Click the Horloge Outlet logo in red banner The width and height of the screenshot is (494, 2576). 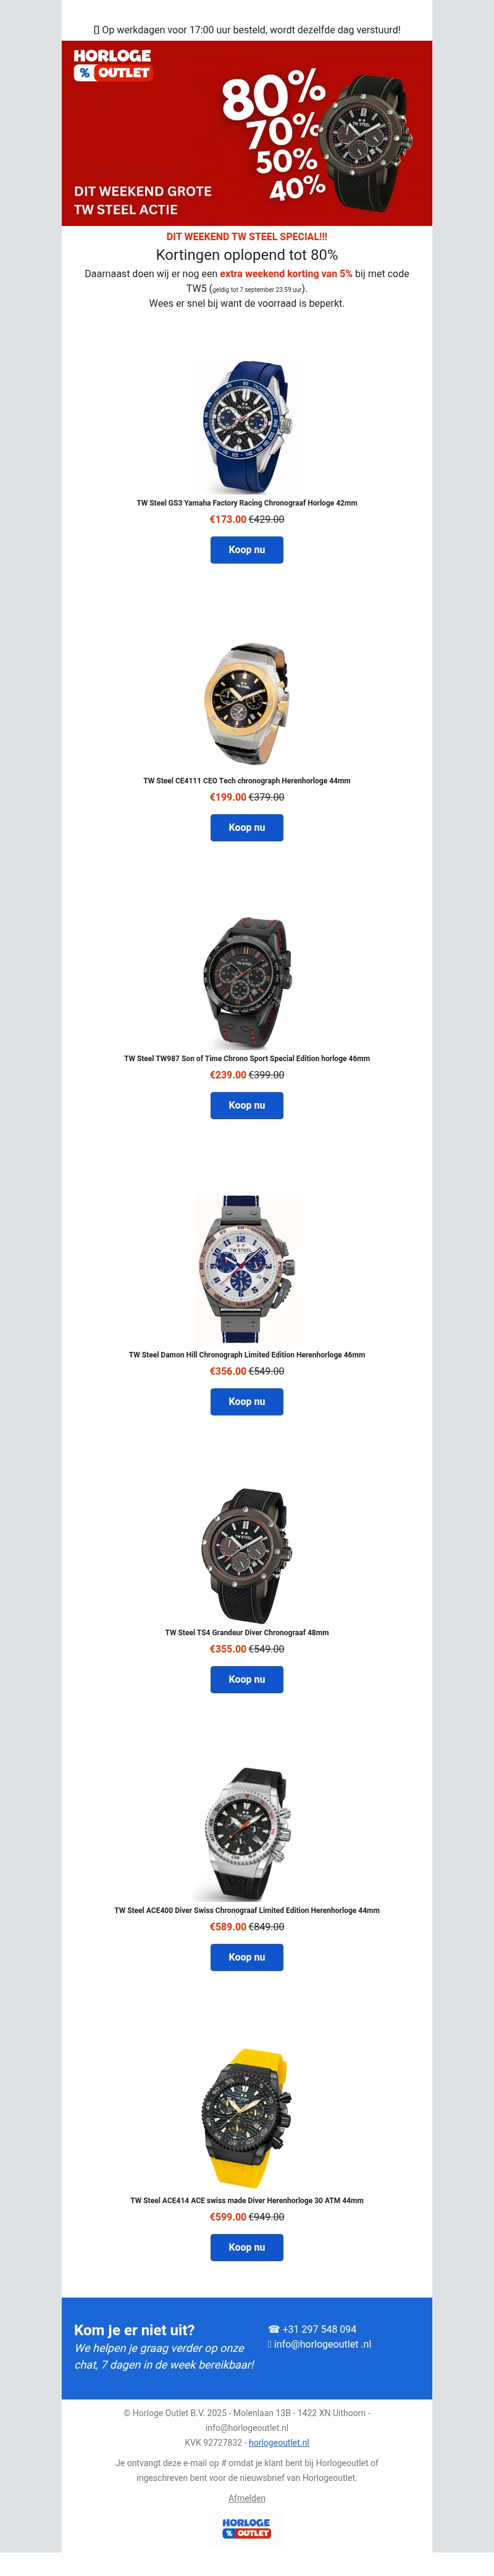(x=112, y=65)
